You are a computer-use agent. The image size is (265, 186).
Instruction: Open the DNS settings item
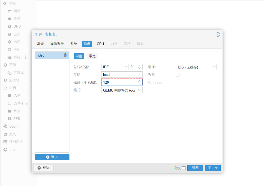(17, 27)
